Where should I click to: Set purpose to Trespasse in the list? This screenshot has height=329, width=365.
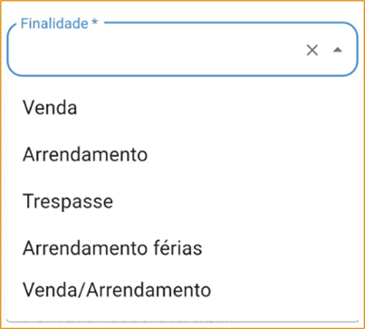tap(182, 201)
